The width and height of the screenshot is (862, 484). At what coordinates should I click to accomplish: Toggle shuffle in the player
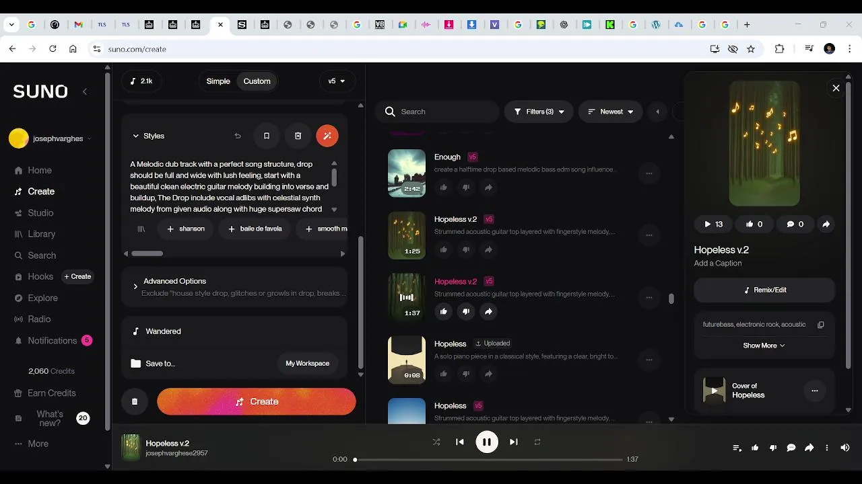tap(436, 442)
